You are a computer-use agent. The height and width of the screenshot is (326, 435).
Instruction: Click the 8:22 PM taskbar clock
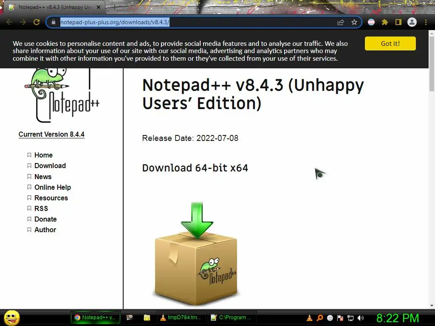[x=398, y=318]
